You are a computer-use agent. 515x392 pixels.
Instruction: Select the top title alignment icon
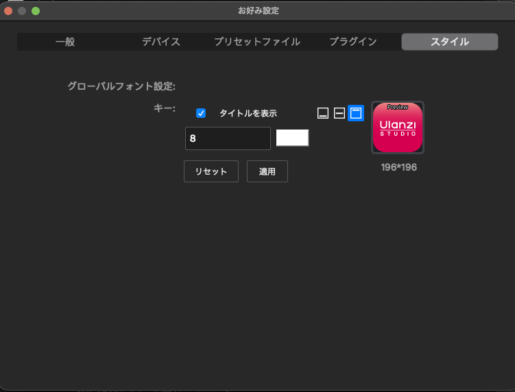click(x=356, y=114)
